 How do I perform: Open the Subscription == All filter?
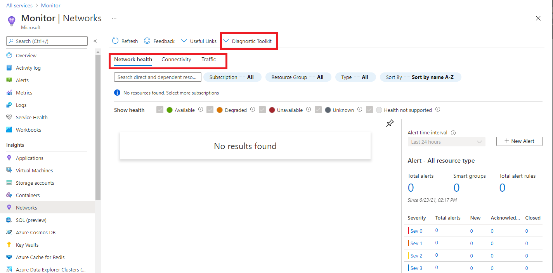click(232, 77)
